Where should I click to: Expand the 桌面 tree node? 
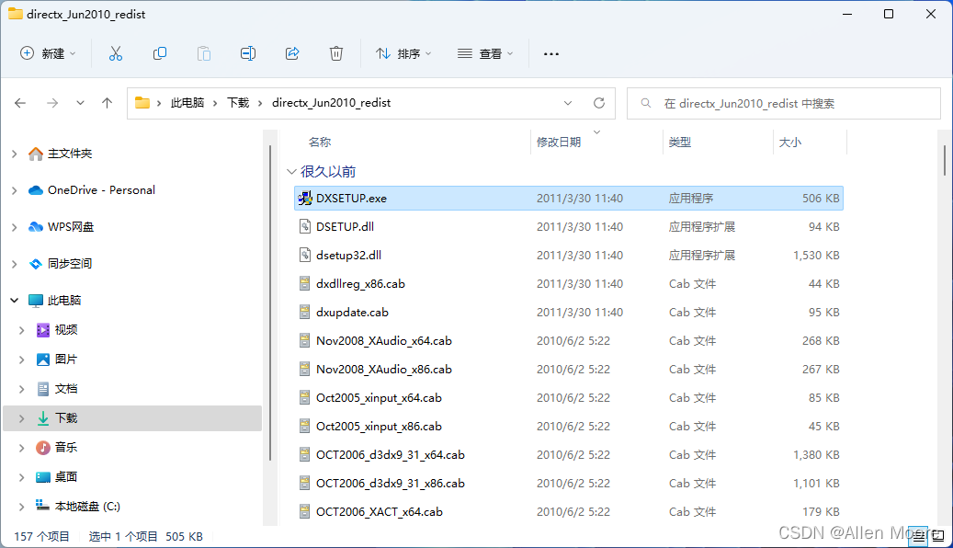click(21, 477)
